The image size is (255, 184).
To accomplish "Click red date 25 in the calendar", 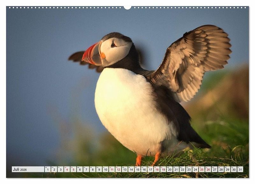I will (x=201, y=169).
